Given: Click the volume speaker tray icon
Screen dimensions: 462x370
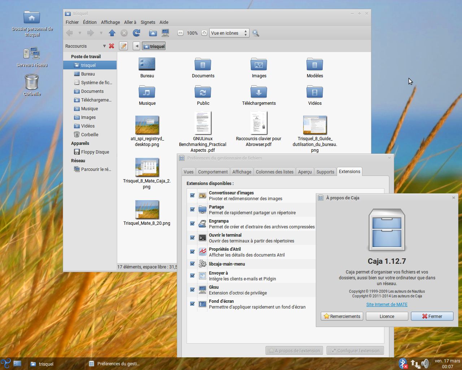Looking at the screenshot, I should click(425, 363).
